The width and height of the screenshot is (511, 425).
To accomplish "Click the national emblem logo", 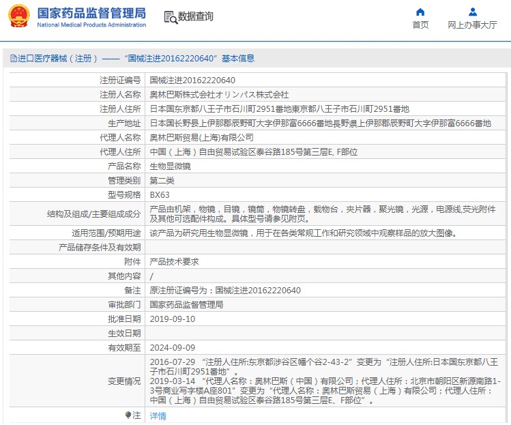I will (19, 16).
